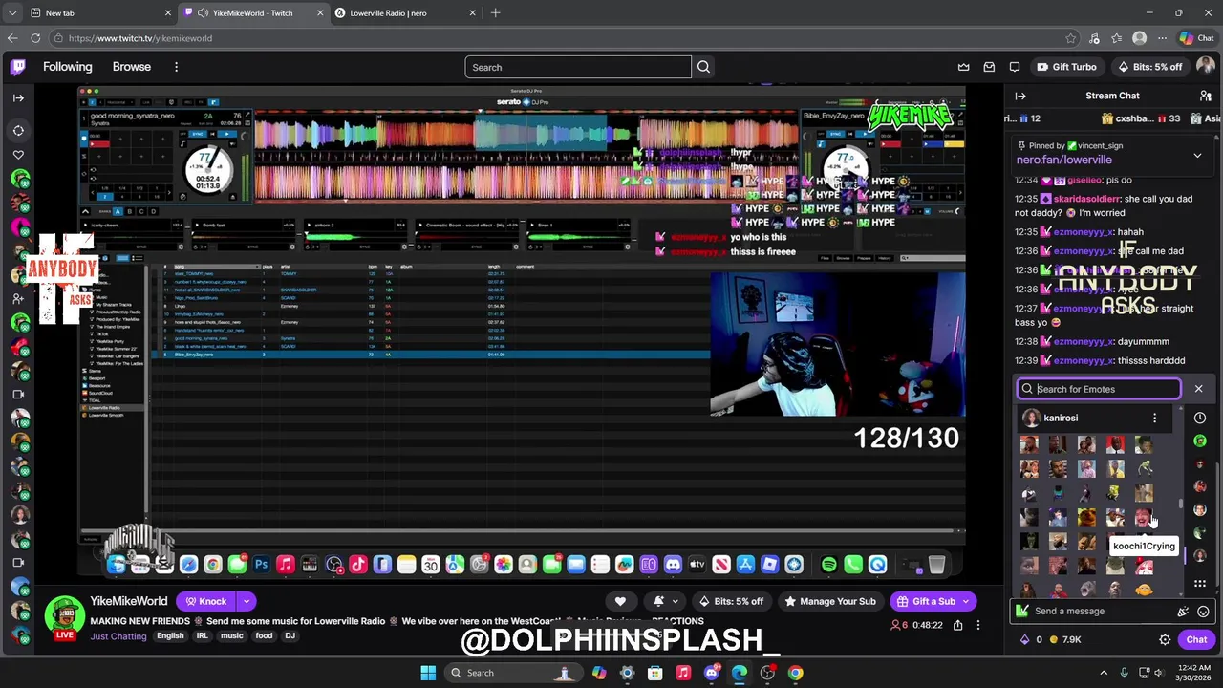Select the koochi1Crying emote
1223x688 pixels.
(1144, 517)
